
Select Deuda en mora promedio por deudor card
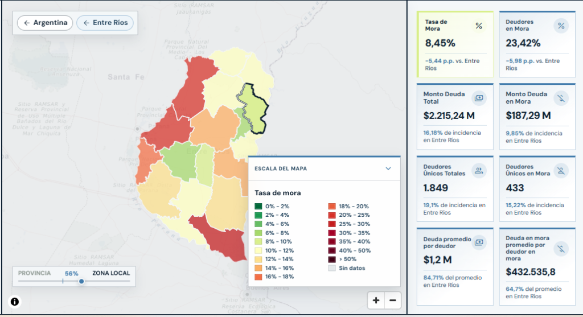537,266
